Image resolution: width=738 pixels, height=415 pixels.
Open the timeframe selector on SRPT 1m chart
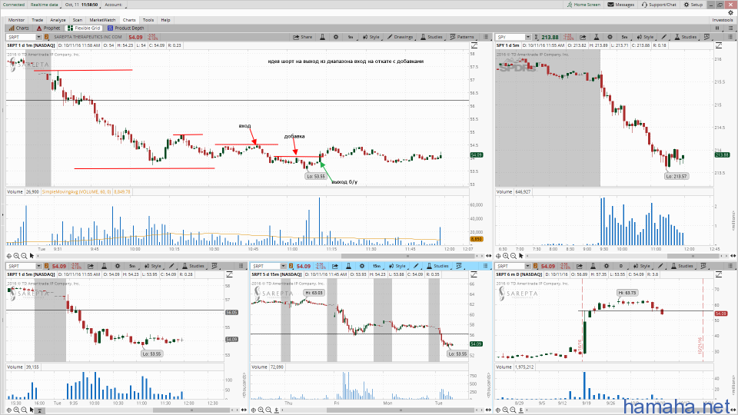tap(351, 37)
